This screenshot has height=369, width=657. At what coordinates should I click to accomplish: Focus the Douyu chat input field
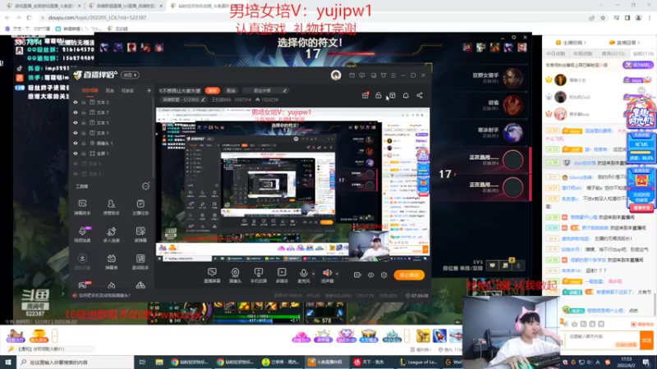(602, 339)
